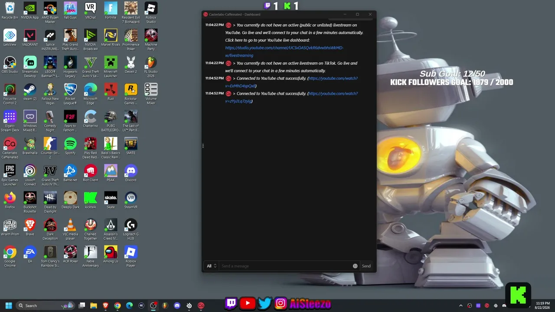Open the youtube.com/watch link ending zYy2Lq7zyig
Screen dimensions: 555x312
click(x=291, y=97)
